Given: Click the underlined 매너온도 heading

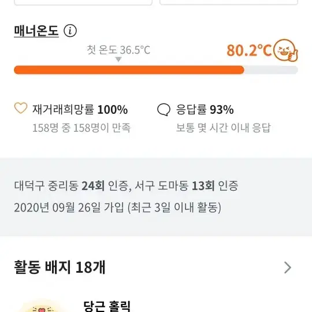Looking at the screenshot, I should coord(36,31).
